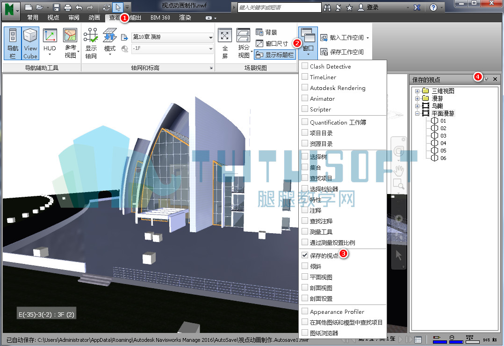Uncheck the 保存的视点 window option
This screenshot has width=504, height=346.
click(x=305, y=255)
